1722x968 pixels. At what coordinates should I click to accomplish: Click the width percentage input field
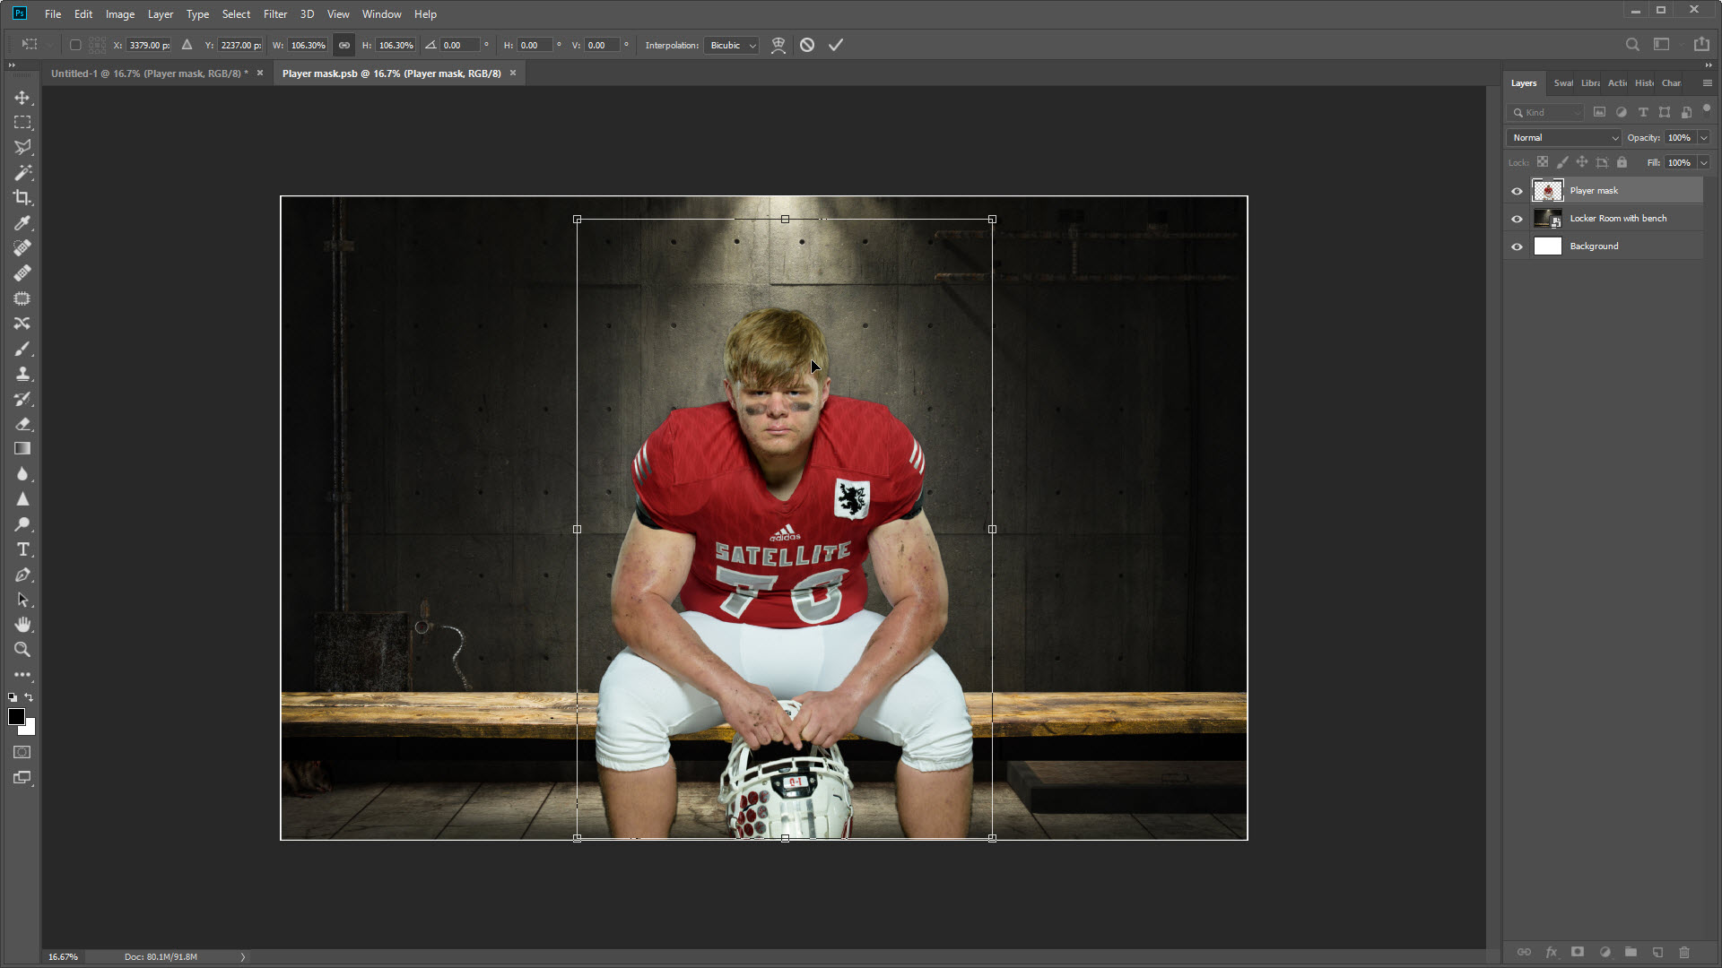tap(308, 45)
